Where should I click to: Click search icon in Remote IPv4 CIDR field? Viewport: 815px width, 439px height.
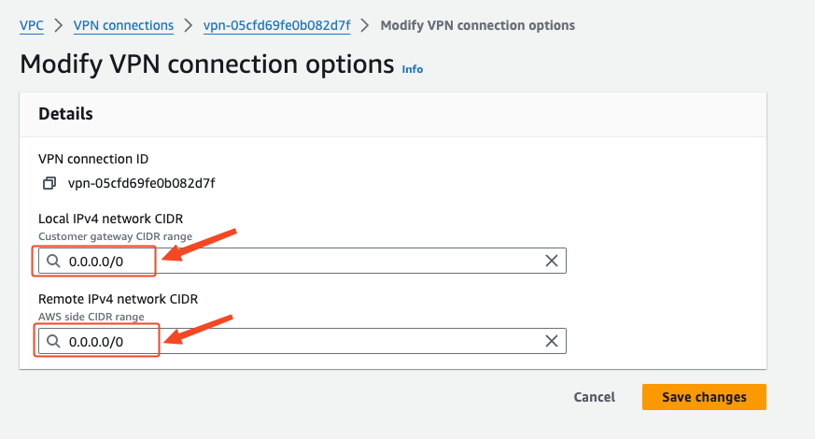coord(53,341)
